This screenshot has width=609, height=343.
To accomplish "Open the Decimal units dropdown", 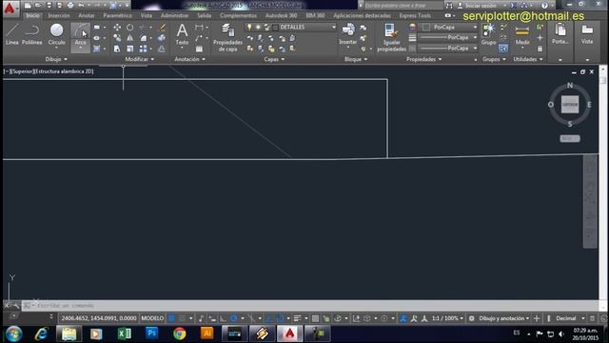I will pyautogui.click(x=570, y=318).
